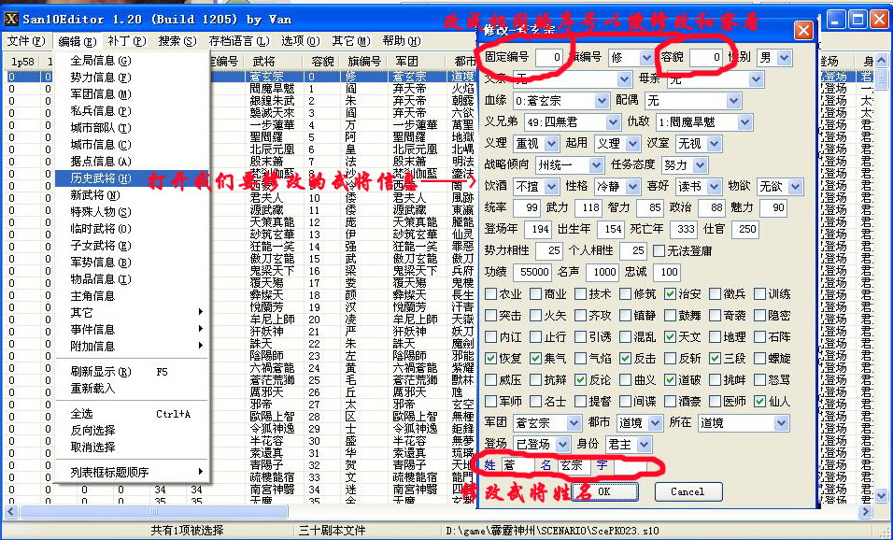The image size is (893, 540).
Task: Close the 修改 officer edit dialog
Action: click(802, 31)
